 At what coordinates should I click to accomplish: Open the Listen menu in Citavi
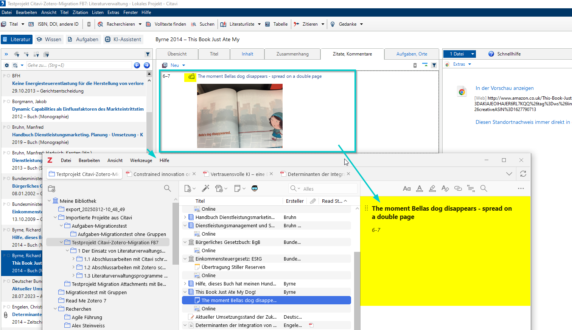pos(98,12)
